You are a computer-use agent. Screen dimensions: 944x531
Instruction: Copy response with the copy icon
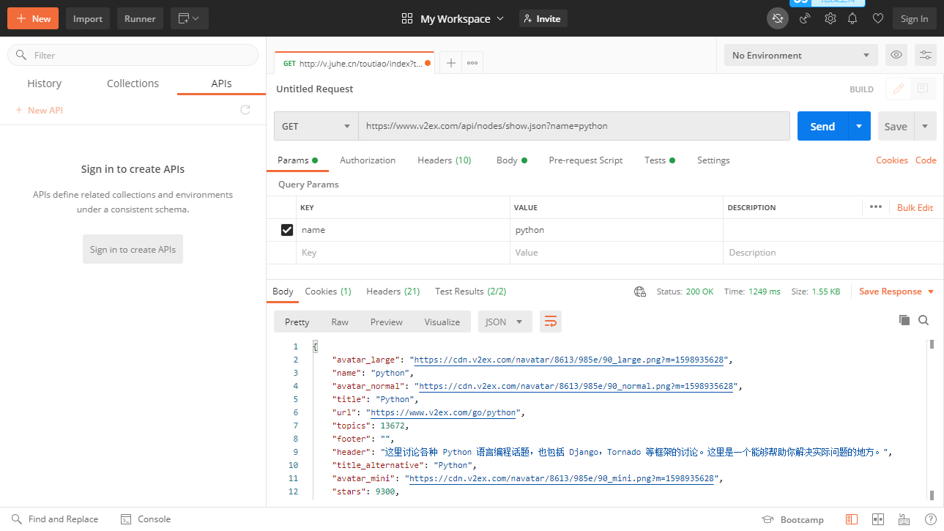point(904,320)
